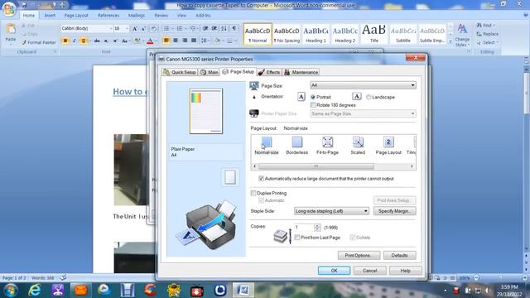This screenshot has width=530, height=298.
Task: Click the Windows Start button
Action: pyautogui.click(x=11, y=290)
